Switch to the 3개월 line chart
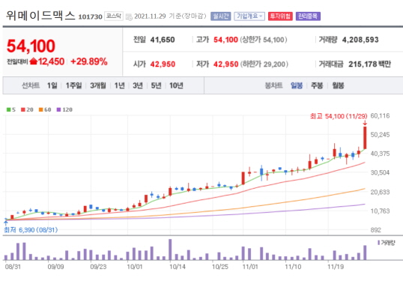The height and width of the screenshot is (281, 403). coord(98,85)
